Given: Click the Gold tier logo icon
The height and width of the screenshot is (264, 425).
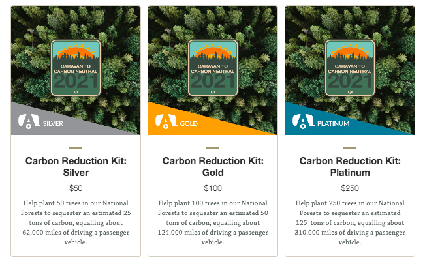Looking at the screenshot, I should click(x=163, y=121).
